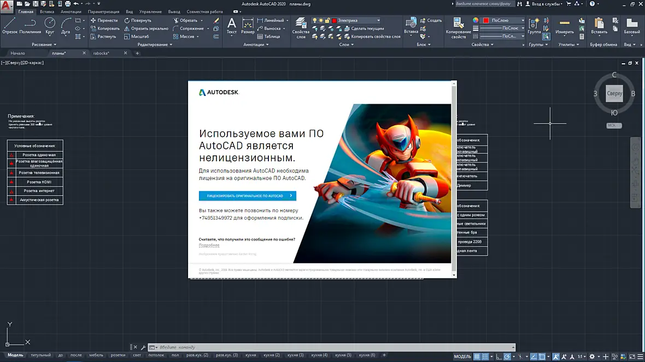This screenshot has width=645, height=362.
Task: Click Копировать свойства слоя
Action: [372, 37]
